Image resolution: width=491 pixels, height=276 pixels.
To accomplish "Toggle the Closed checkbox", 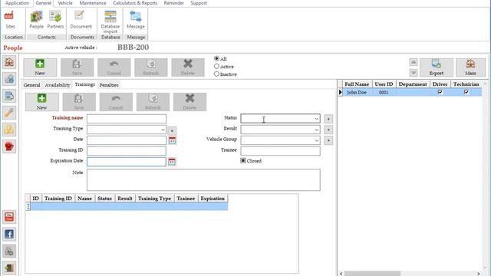I will [243, 160].
